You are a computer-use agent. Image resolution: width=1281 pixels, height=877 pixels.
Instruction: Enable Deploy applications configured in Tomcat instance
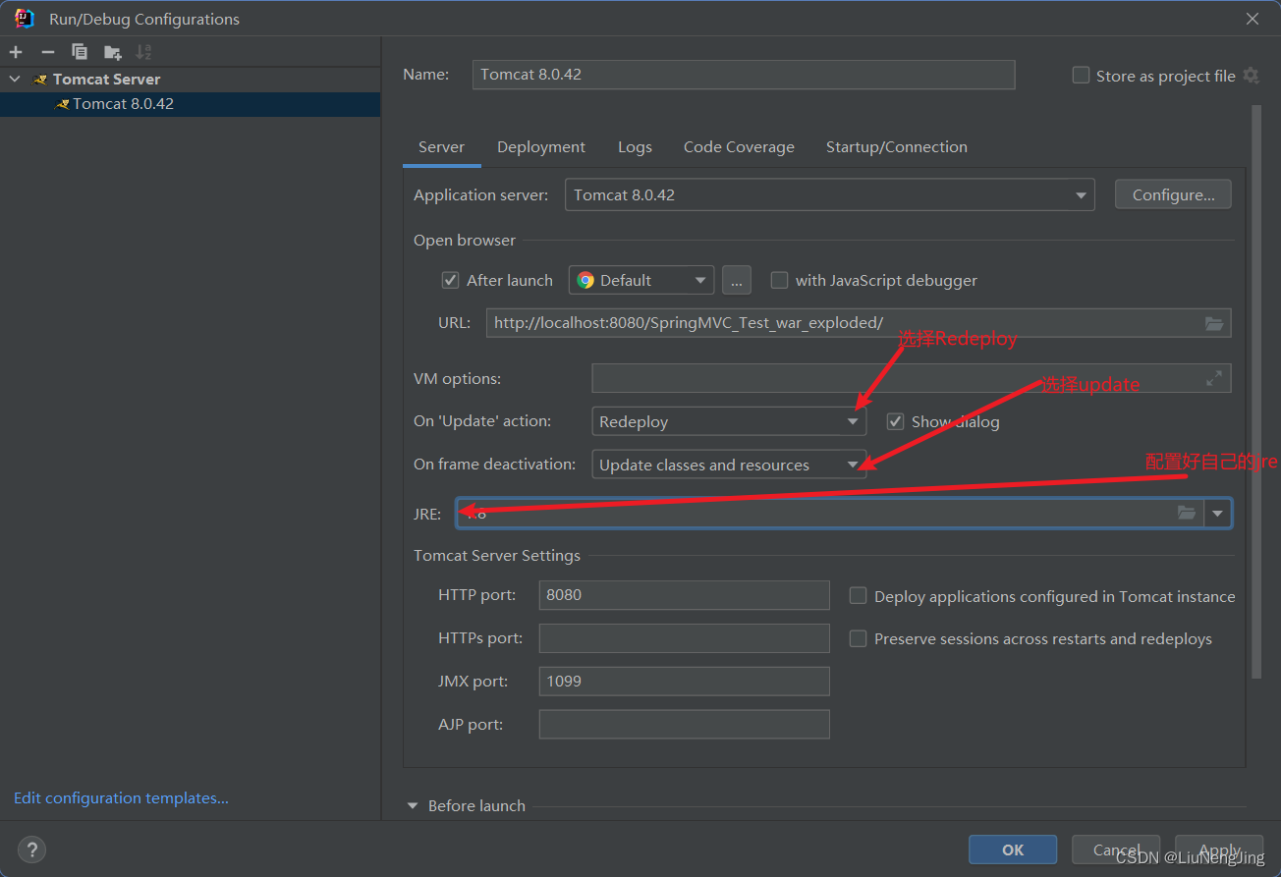[858, 596]
